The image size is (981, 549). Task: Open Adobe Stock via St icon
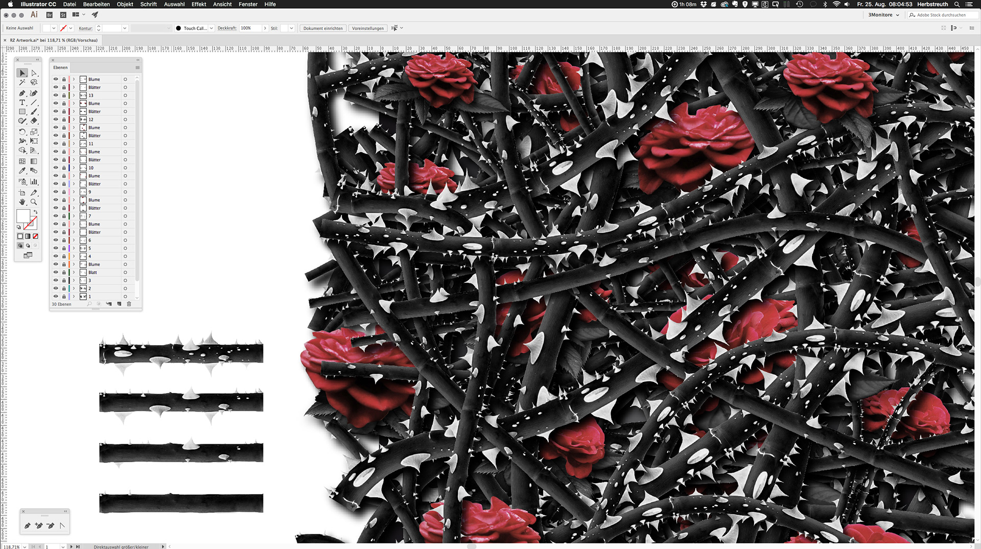tap(63, 15)
